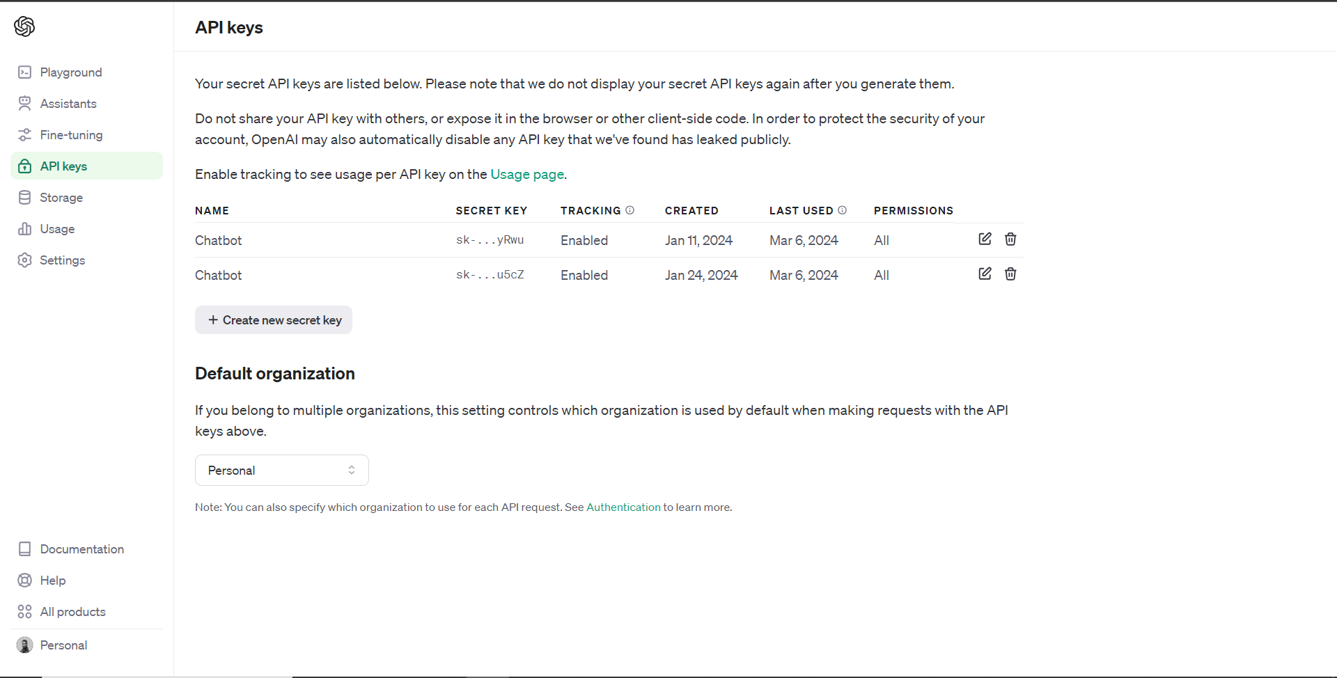Follow the Usage page link
Viewport: 1337px width, 678px height.
coord(527,174)
